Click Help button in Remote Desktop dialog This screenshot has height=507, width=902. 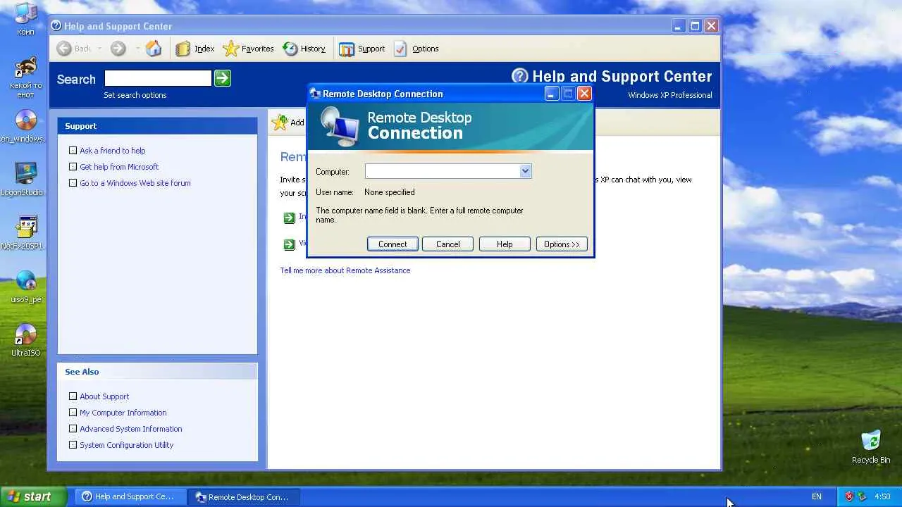pos(505,244)
